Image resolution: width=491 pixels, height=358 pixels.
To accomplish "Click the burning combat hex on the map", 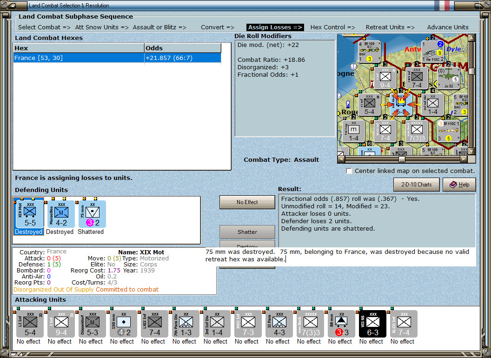I will click(x=401, y=104).
